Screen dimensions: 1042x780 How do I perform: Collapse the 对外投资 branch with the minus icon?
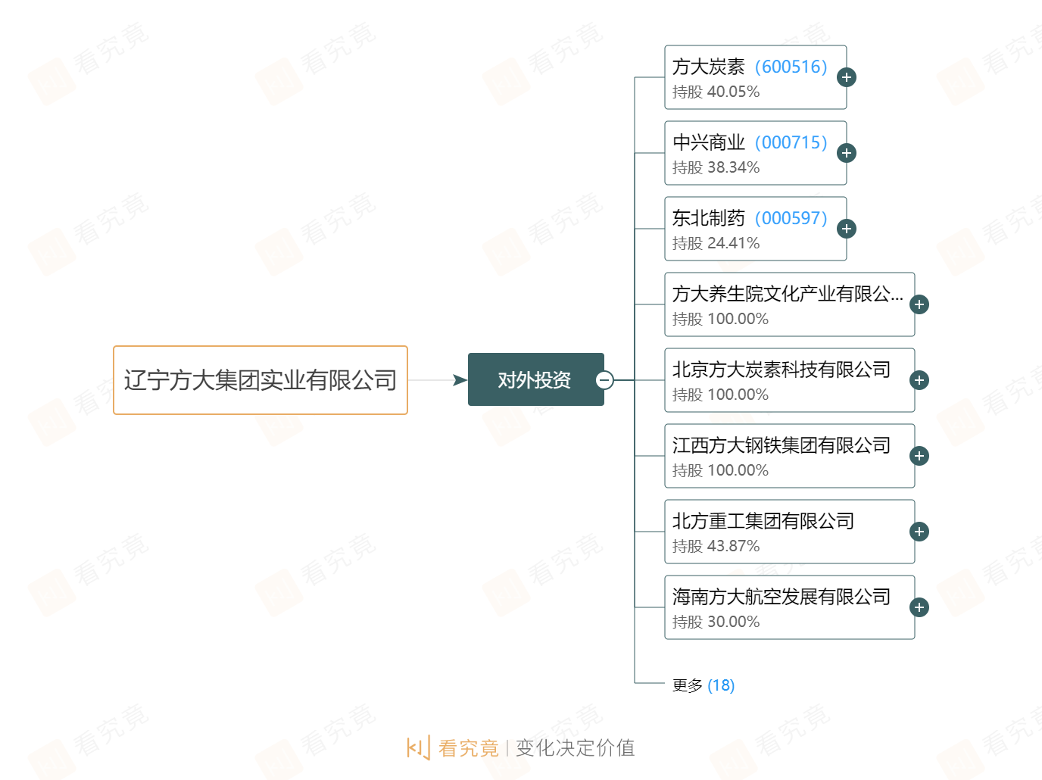click(604, 380)
